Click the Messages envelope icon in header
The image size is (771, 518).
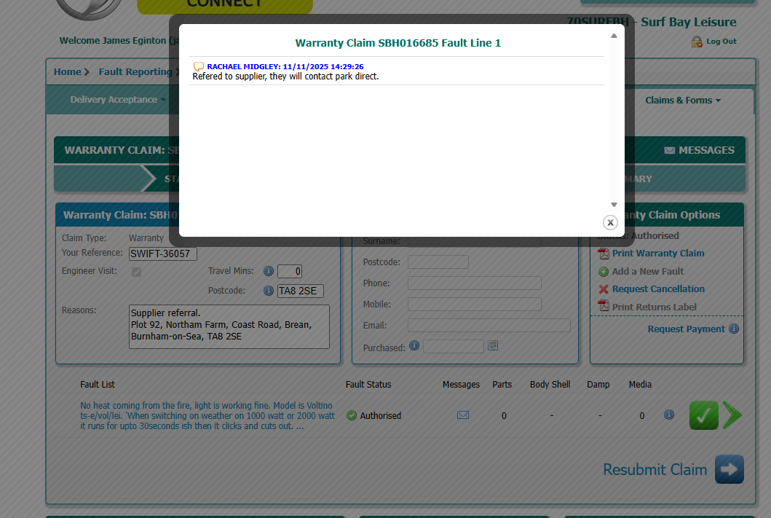click(x=669, y=151)
